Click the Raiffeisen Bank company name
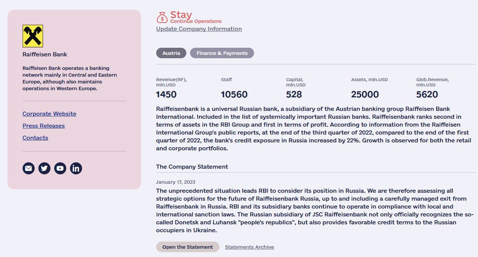Viewport: 478px width, 257px height. click(45, 55)
